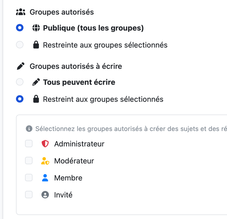This screenshot has width=227, height=219.
Task: Click the pencil icon beside Groupes autorisés à écrire
Action: 21,66
